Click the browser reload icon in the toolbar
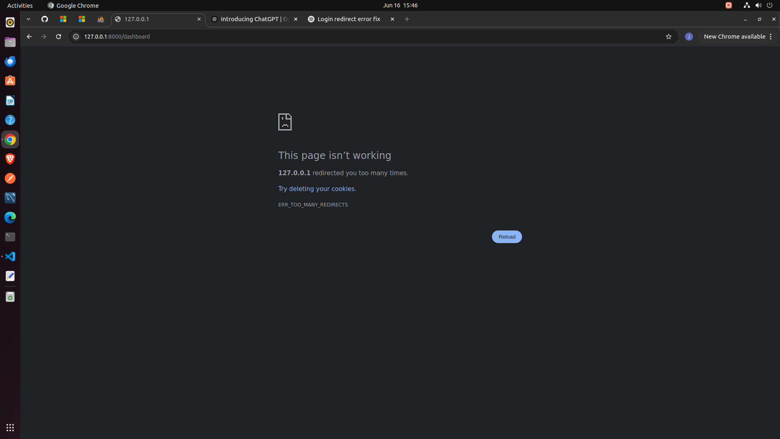The image size is (780, 439). 58,37
